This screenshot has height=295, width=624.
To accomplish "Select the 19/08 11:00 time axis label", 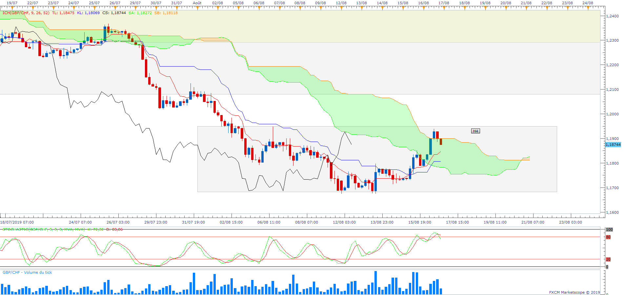I will [495, 222].
